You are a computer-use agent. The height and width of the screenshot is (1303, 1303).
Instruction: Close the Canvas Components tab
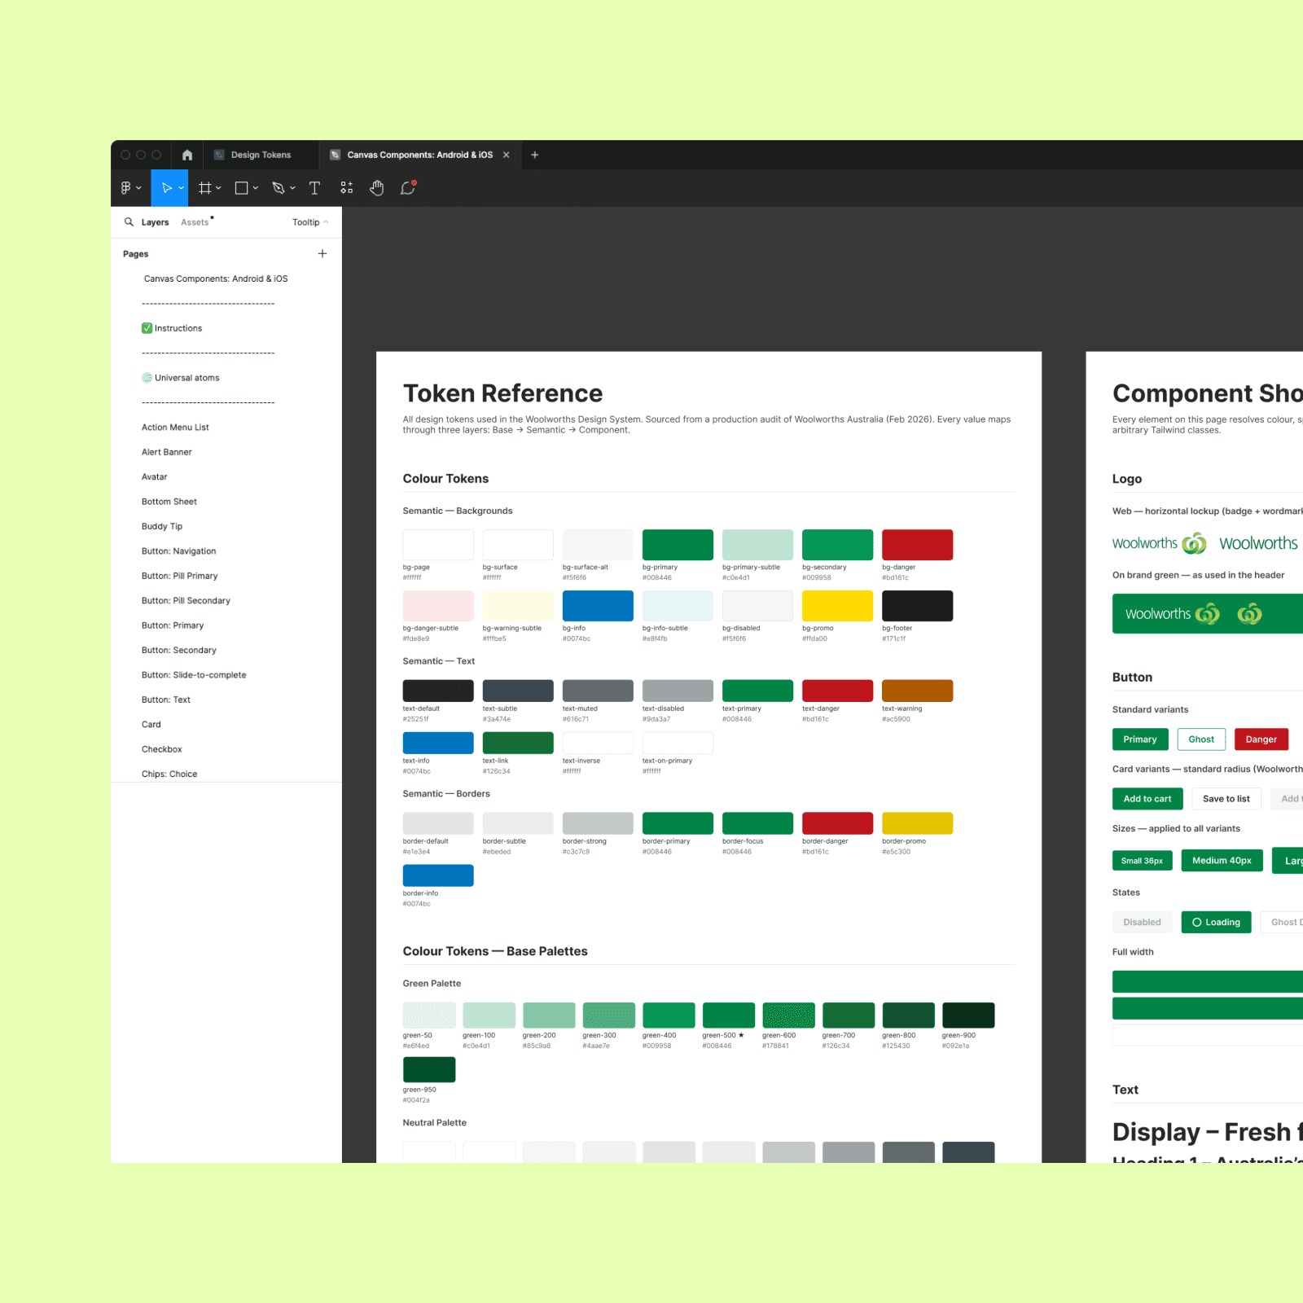pos(506,155)
